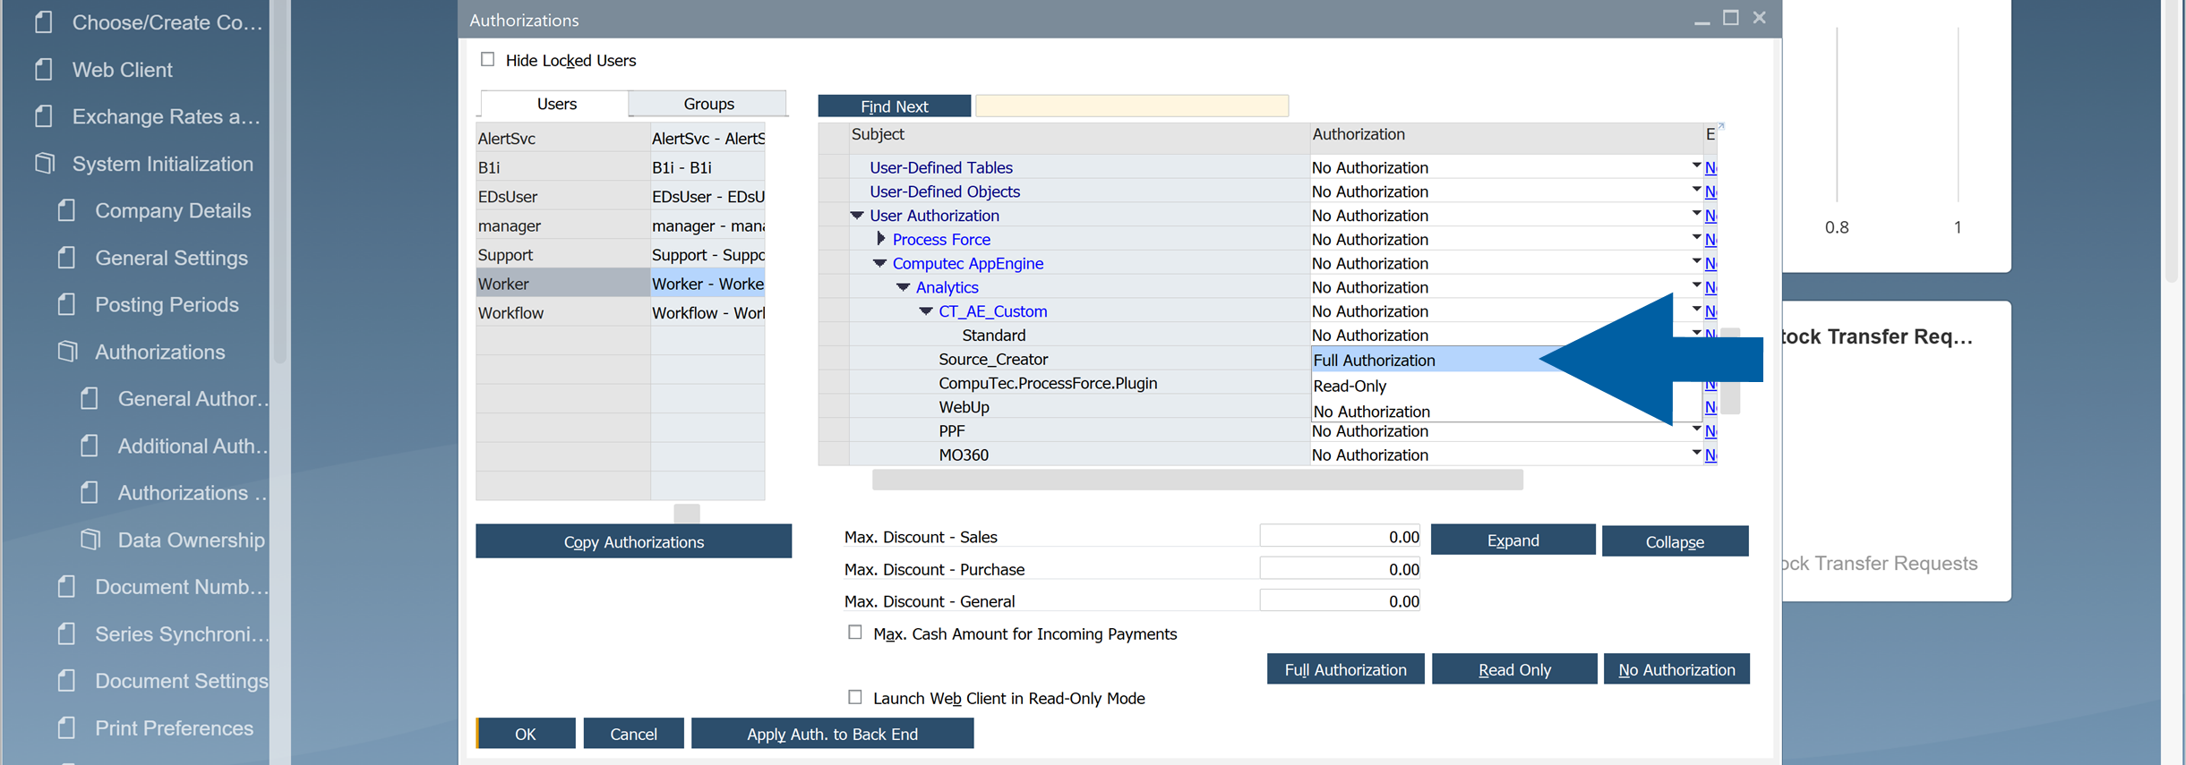
Task: Click the Read Only button
Action: click(x=1514, y=669)
